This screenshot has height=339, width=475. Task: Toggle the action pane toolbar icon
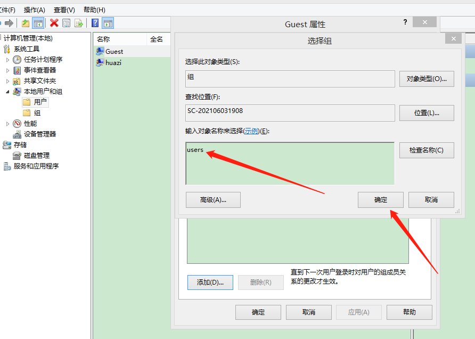tap(109, 23)
